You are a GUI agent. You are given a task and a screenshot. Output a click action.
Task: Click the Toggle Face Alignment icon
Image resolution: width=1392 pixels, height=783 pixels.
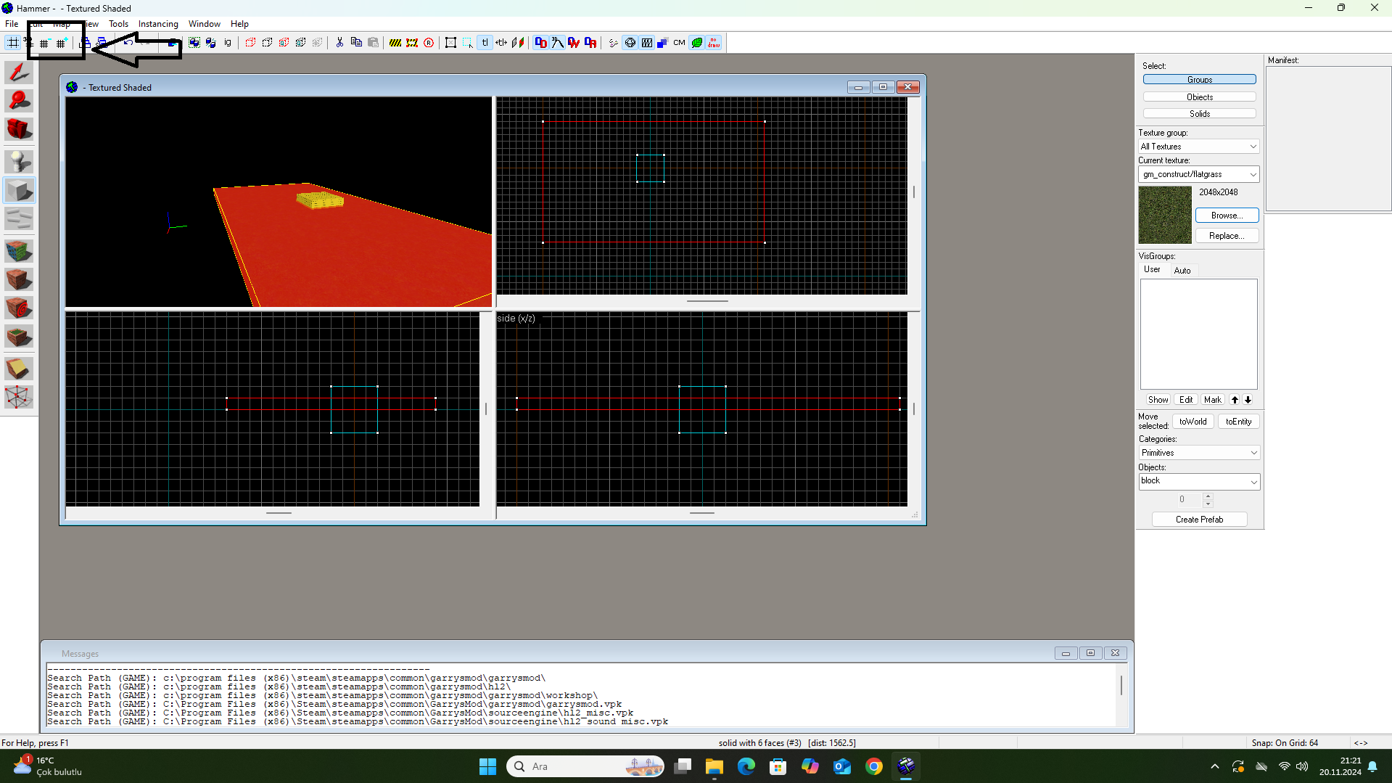518,43
